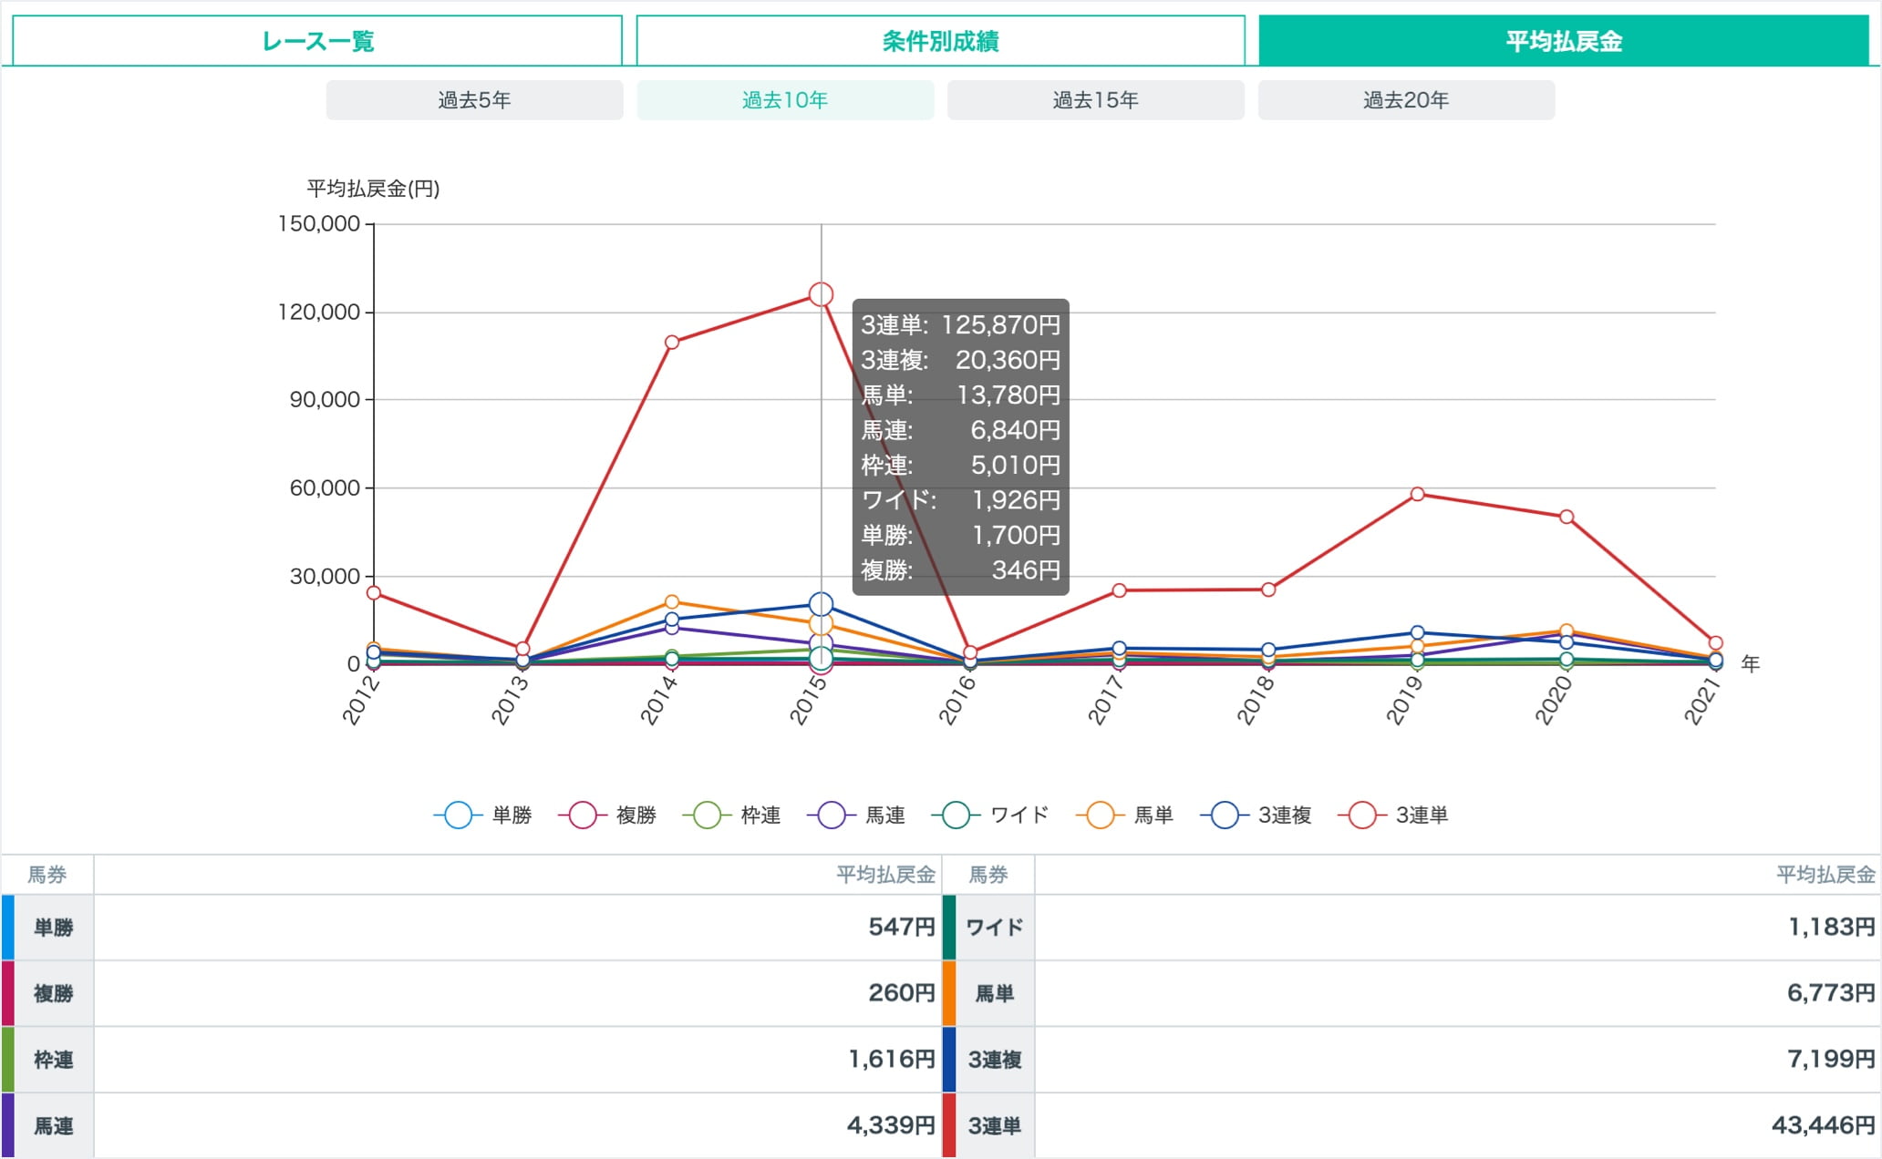Image resolution: width=1882 pixels, height=1159 pixels.
Task: Choose the 過去10年 range button
Action: coord(785,100)
